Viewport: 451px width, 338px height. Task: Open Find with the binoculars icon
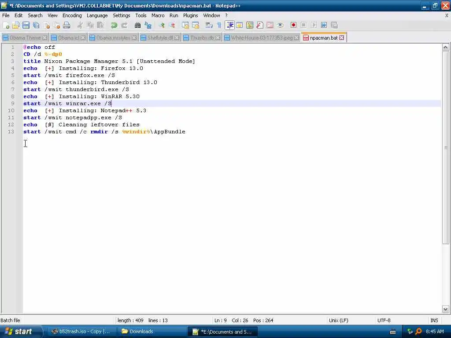pyautogui.click(x=137, y=25)
